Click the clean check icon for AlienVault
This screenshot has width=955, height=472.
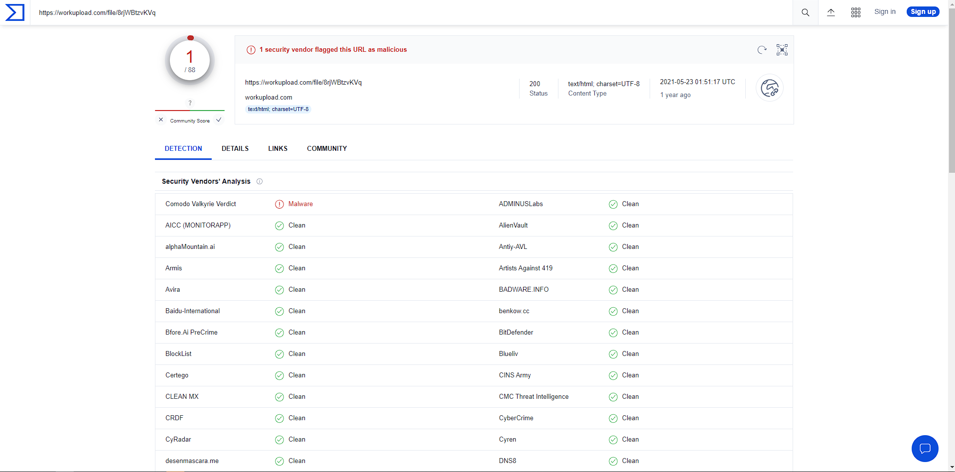pos(613,226)
